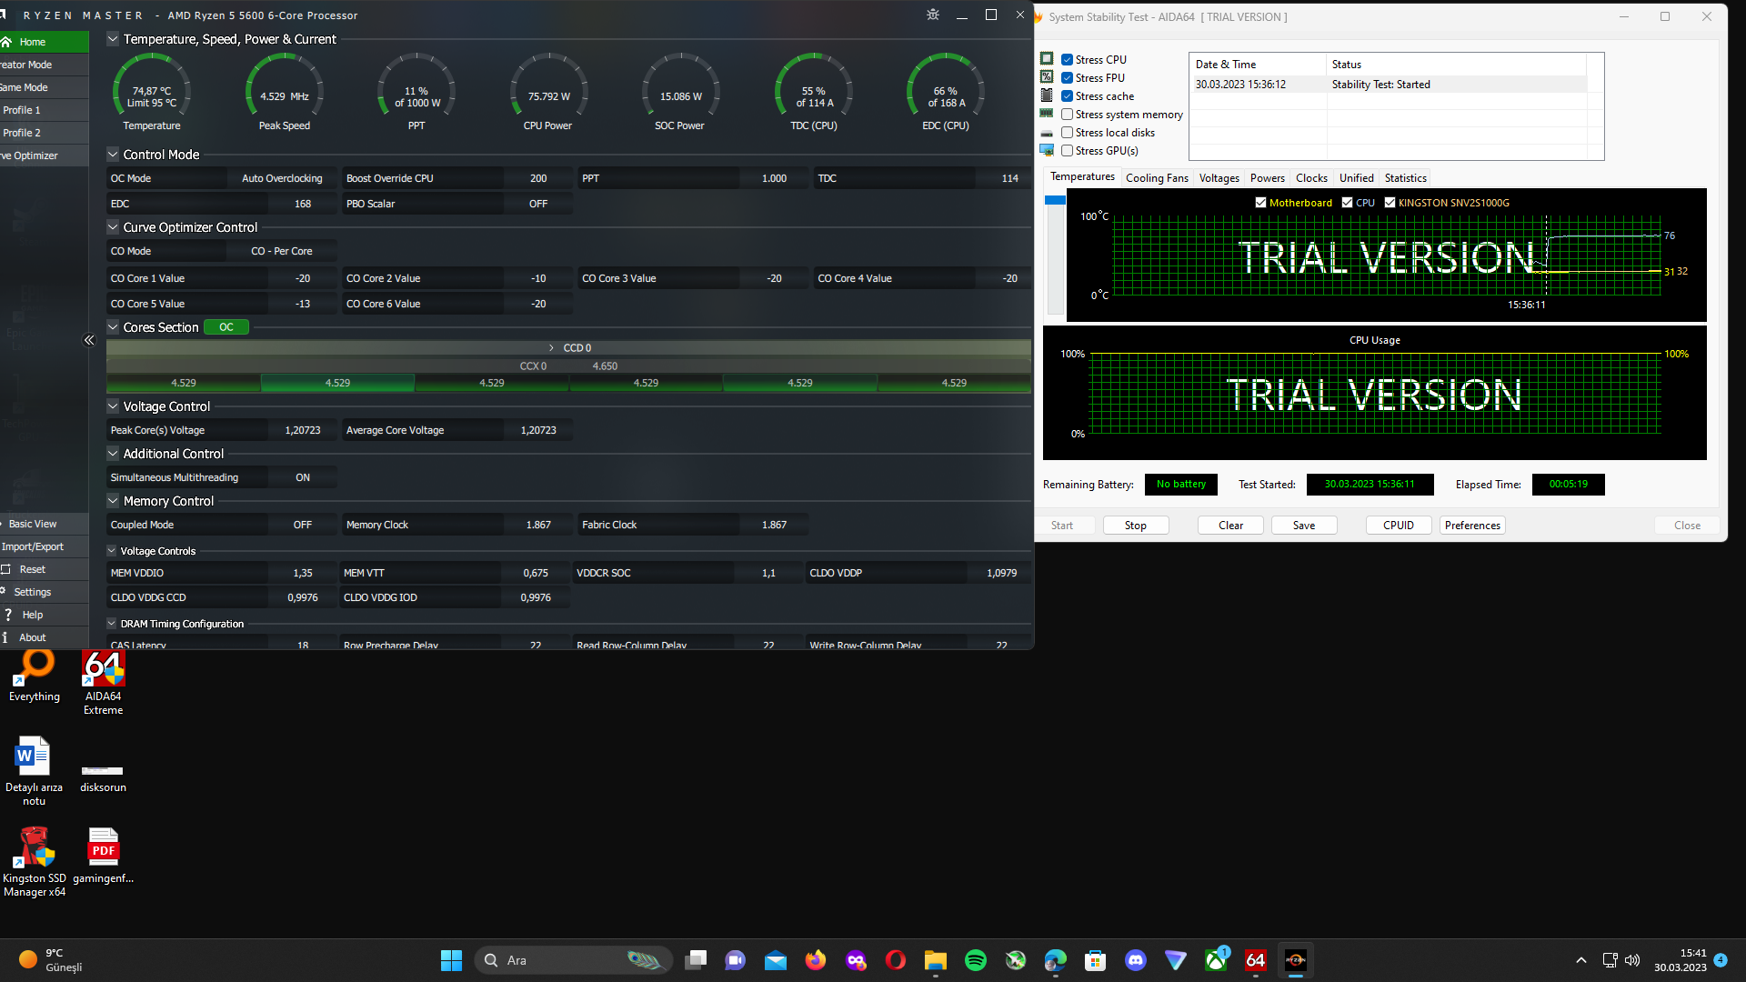Uncheck the Stress cache checkbox
The height and width of the screenshot is (982, 1746).
tap(1068, 96)
